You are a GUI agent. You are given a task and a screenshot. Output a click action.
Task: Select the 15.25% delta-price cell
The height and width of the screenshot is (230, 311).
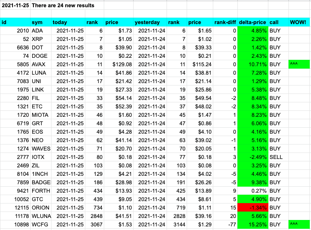click(x=253, y=224)
